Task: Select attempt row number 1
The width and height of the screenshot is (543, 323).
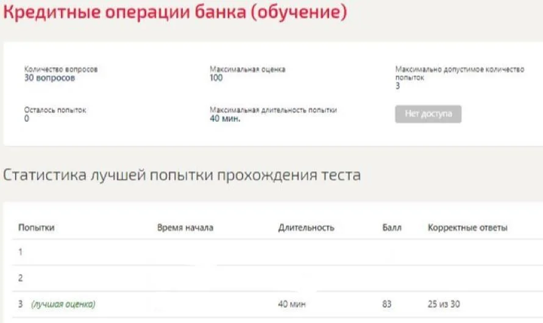Action: tap(277, 252)
